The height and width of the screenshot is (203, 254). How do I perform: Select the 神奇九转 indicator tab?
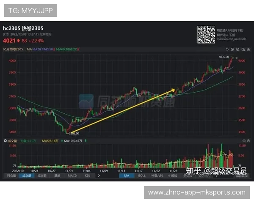point(157,176)
